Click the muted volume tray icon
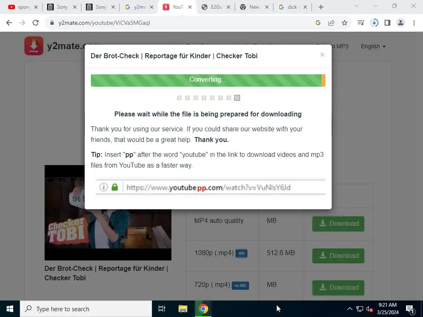Image resolution: width=423 pixels, height=317 pixels. click(x=369, y=309)
